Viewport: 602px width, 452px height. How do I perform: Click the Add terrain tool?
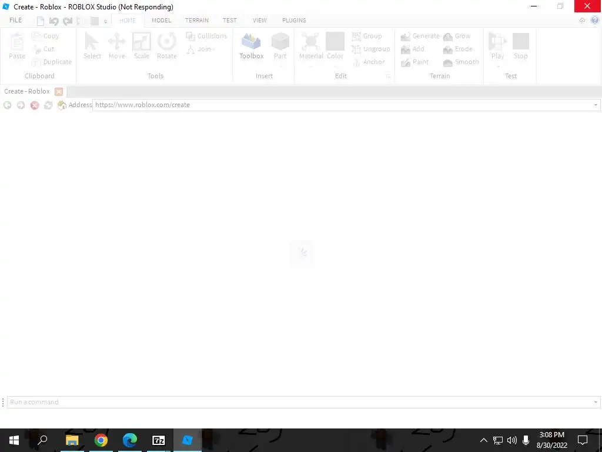(412, 49)
